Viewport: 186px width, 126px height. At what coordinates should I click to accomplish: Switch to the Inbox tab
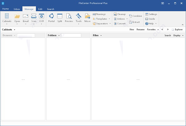[17, 9]
